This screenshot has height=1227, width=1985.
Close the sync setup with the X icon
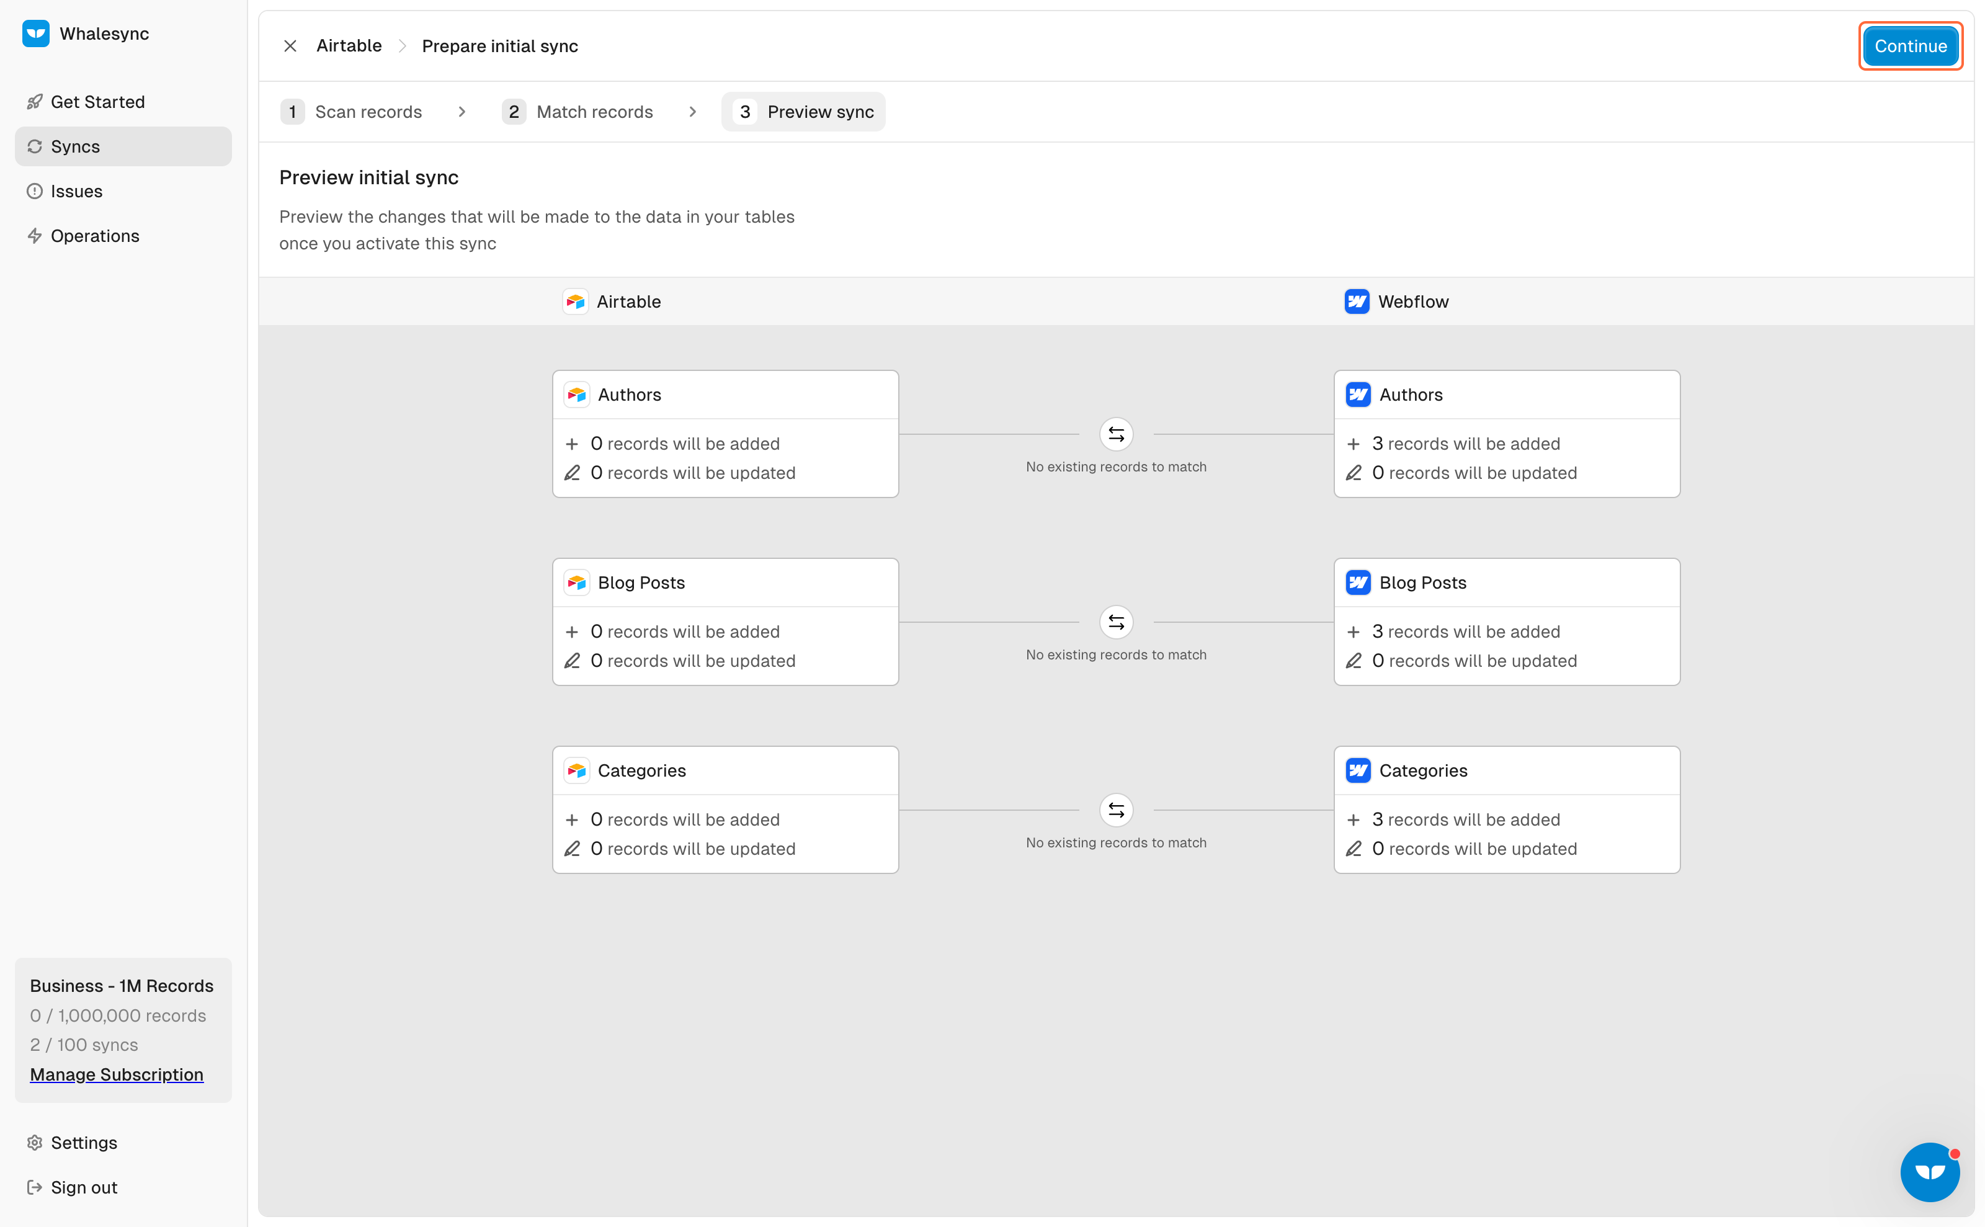(x=290, y=45)
